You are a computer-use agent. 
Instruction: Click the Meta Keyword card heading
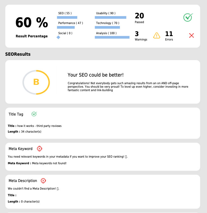tap(21, 149)
